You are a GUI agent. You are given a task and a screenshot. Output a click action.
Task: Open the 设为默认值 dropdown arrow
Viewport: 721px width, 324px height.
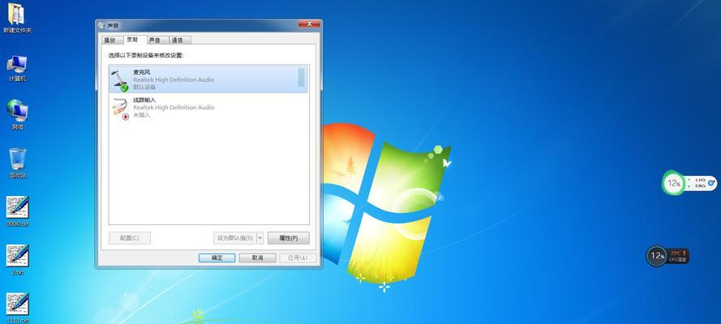click(x=260, y=237)
